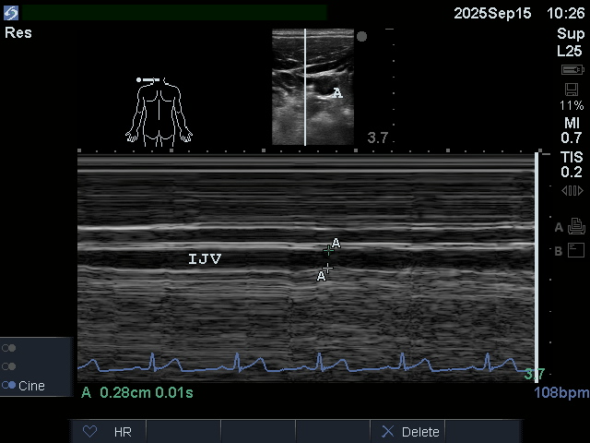Toggle the Cine control
The width and height of the screenshot is (590, 443).
(23, 386)
